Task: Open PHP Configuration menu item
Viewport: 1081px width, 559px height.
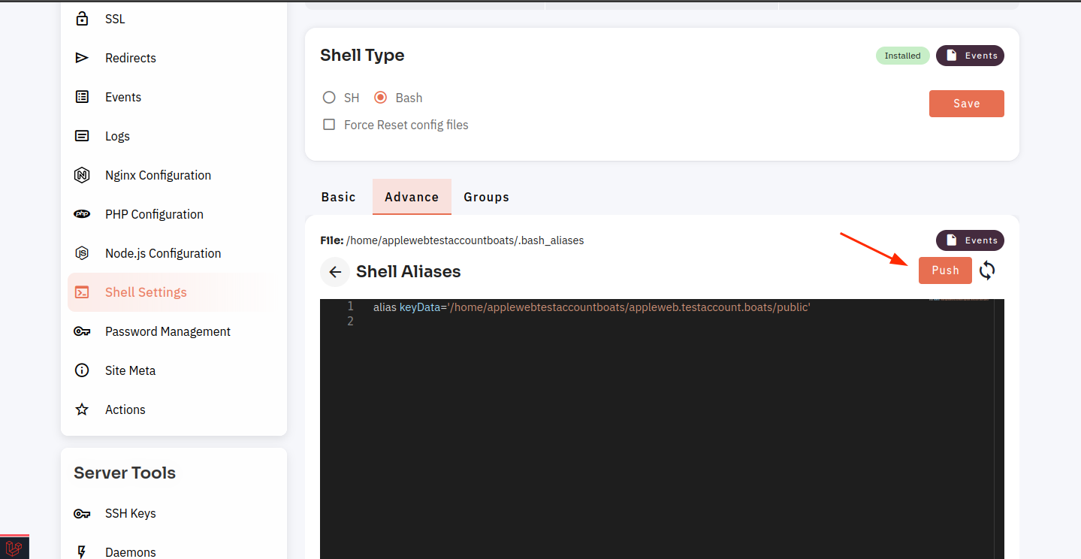Action: point(173,214)
